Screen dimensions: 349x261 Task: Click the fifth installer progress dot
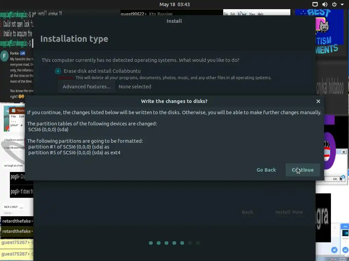pos(182,243)
